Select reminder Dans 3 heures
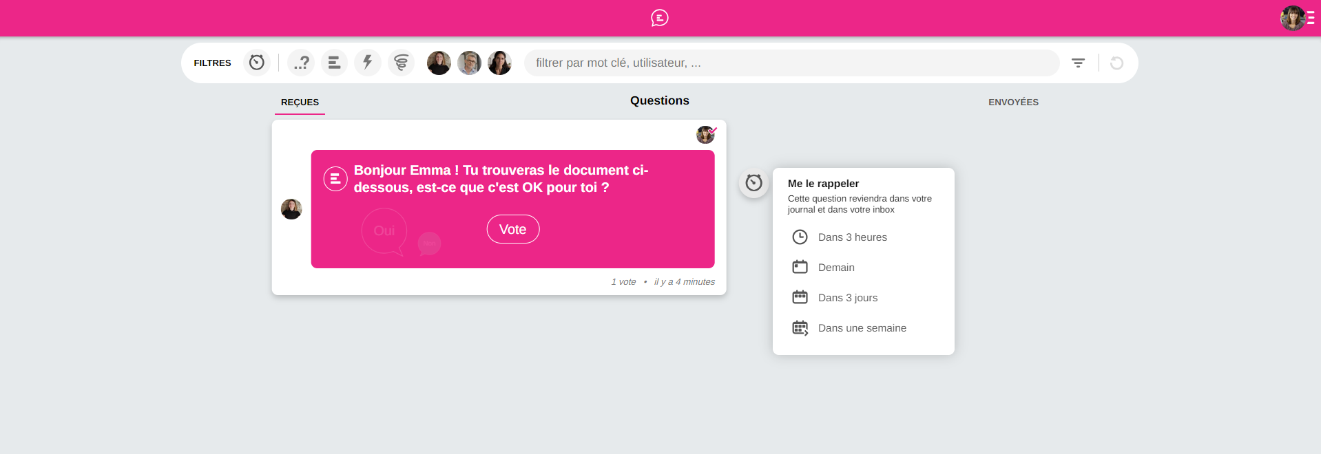This screenshot has width=1321, height=454. click(x=852, y=237)
